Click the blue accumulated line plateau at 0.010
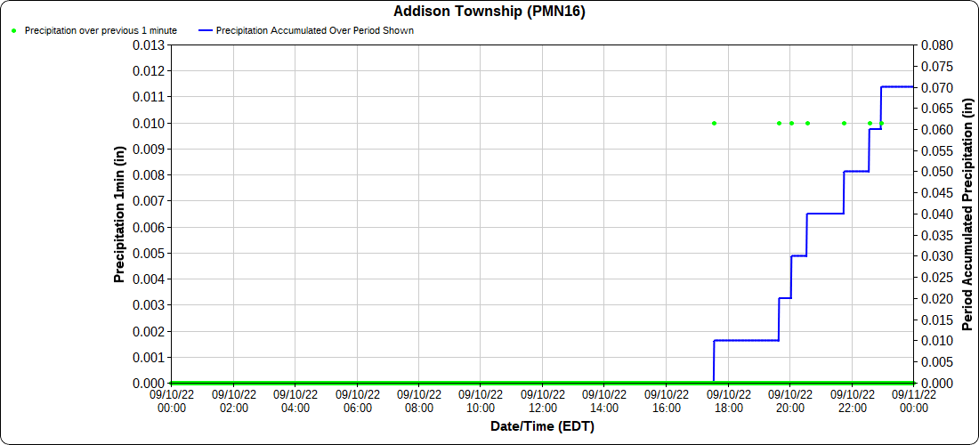Image resolution: width=979 pixels, height=445 pixels. [x=746, y=340]
